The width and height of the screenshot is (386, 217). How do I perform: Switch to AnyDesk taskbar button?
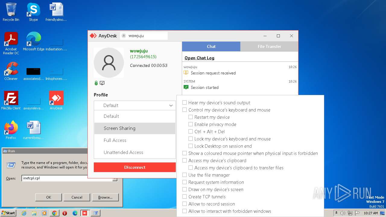coord(85,213)
